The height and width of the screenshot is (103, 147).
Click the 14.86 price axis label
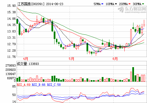[x=12, y=19]
